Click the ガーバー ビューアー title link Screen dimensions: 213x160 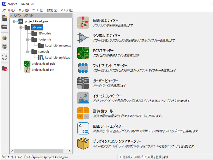(106, 81)
